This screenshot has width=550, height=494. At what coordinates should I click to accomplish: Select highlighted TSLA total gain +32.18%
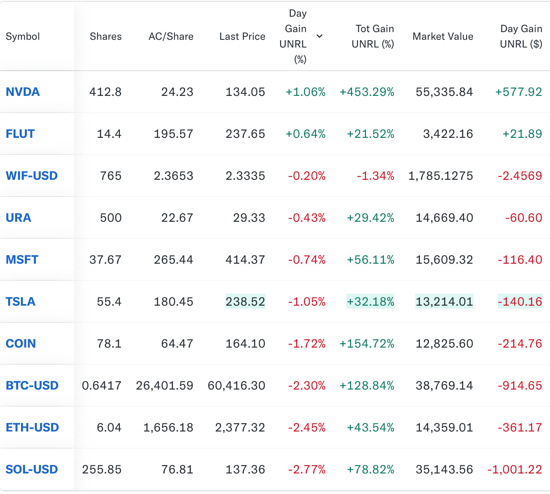pos(371,302)
